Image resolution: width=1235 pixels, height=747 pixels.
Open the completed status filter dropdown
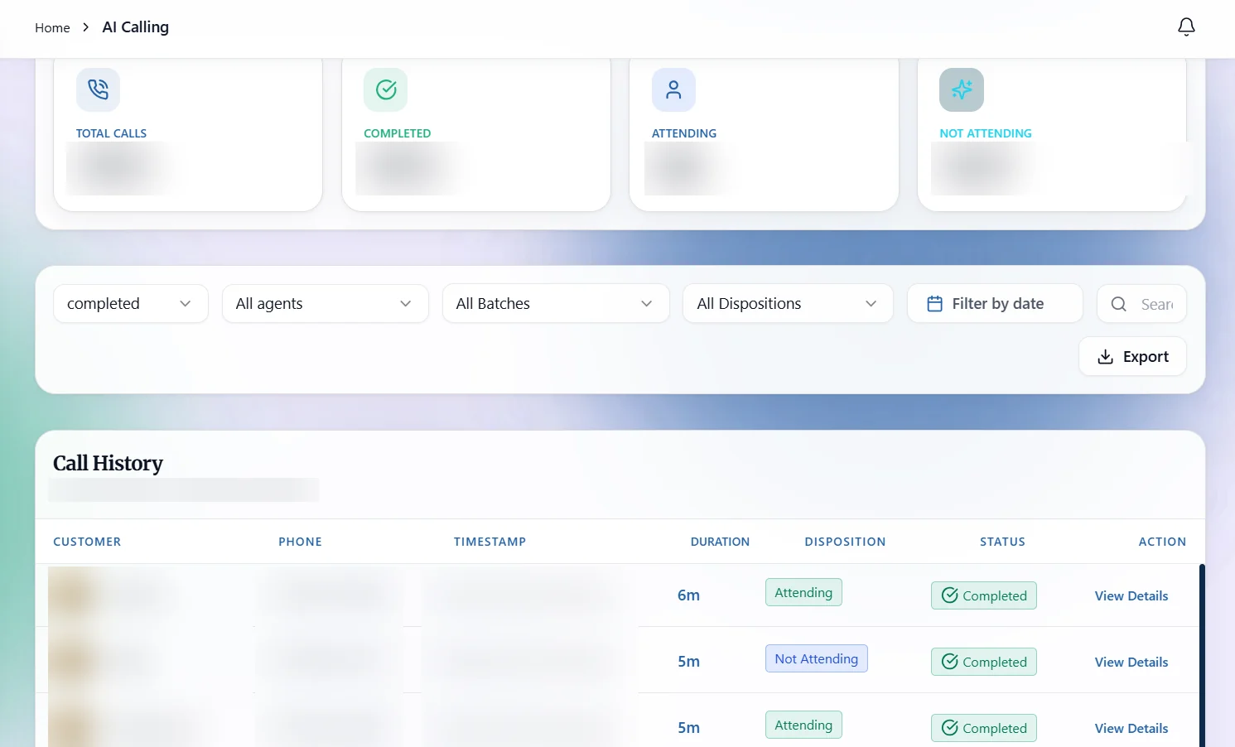(131, 304)
